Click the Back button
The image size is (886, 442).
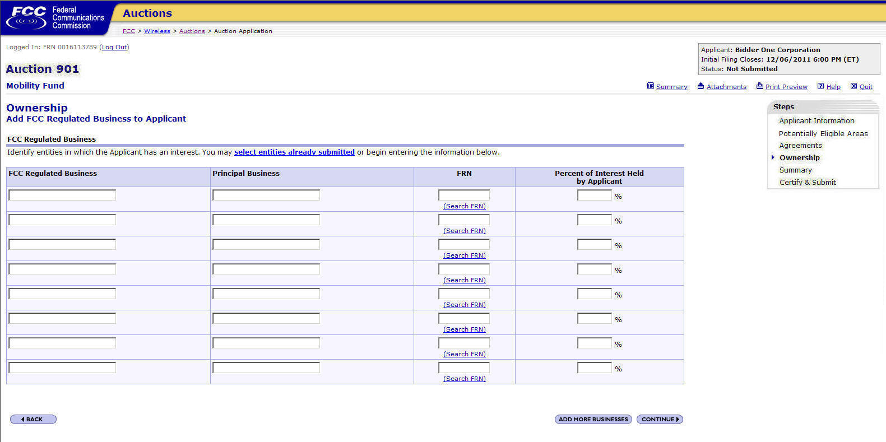pos(33,420)
